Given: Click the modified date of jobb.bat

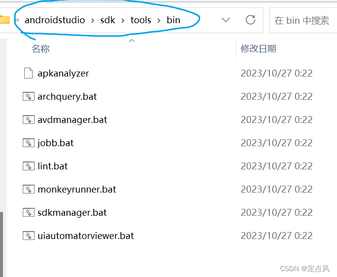Looking at the screenshot, I should click(277, 143).
